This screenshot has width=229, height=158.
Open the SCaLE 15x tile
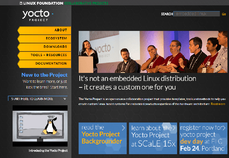click(x=153, y=138)
